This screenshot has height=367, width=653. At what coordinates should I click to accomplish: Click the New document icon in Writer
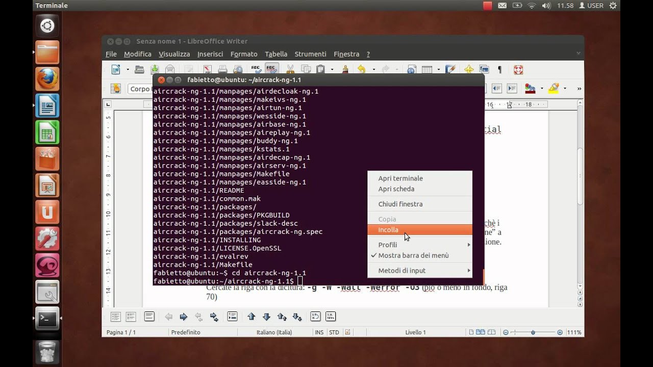pyautogui.click(x=116, y=69)
